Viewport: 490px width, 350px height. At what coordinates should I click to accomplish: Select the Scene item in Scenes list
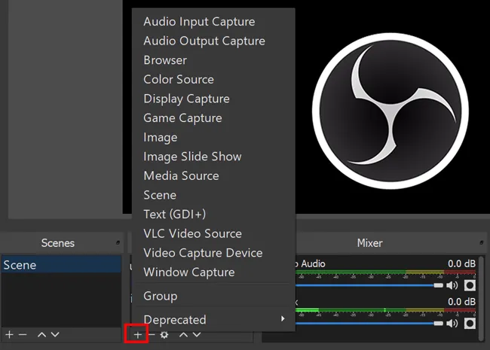(x=61, y=265)
